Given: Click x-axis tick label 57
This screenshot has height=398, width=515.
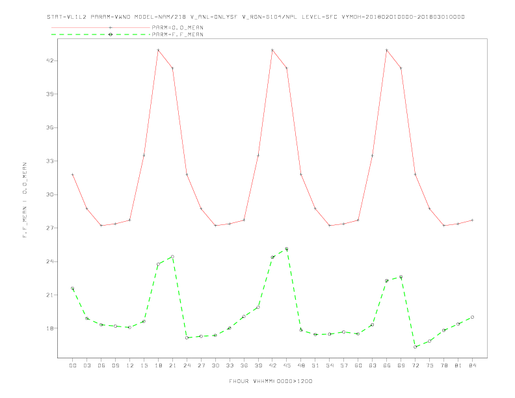Looking at the screenshot, I should pyautogui.click(x=344, y=365).
